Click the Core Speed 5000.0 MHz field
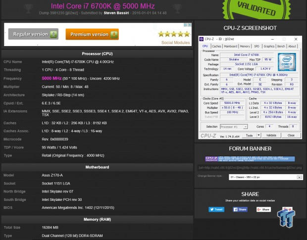Viewport: 307px width, 240px height. tap(232, 103)
